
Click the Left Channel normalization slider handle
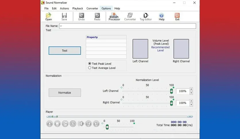tap(171, 91)
